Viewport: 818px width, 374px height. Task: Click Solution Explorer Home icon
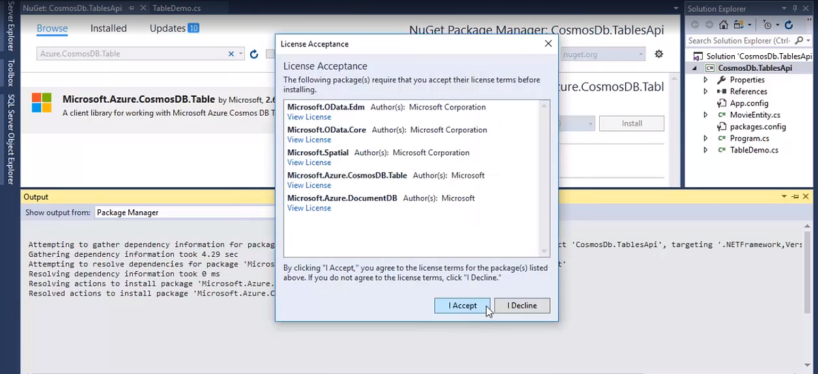723,25
